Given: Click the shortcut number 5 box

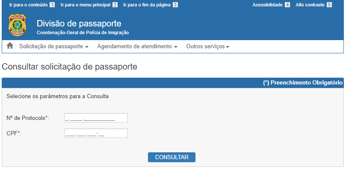Looking at the screenshot, I should (329, 5).
